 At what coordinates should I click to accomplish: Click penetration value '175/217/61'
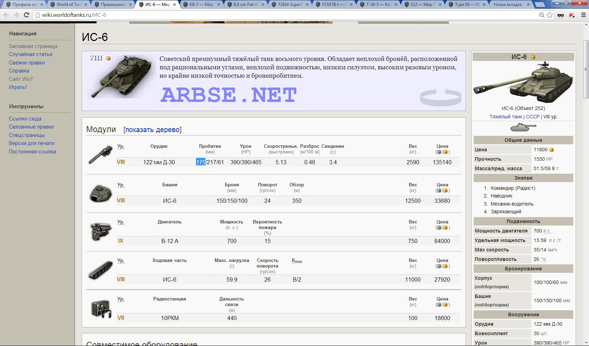click(210, 162)
